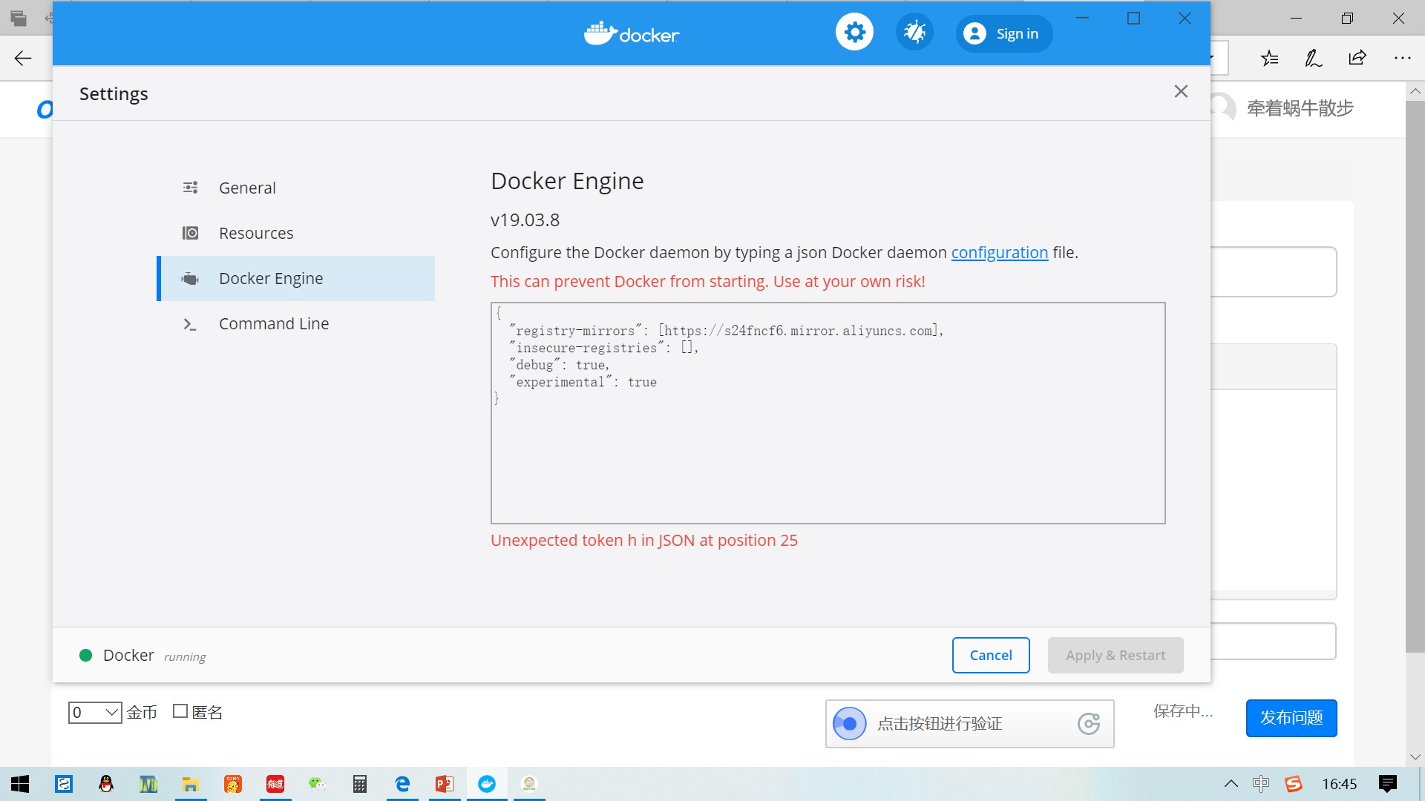Click the 点击按钮进行验证 verification button
1425x801 pixels.
coord(969,723)
